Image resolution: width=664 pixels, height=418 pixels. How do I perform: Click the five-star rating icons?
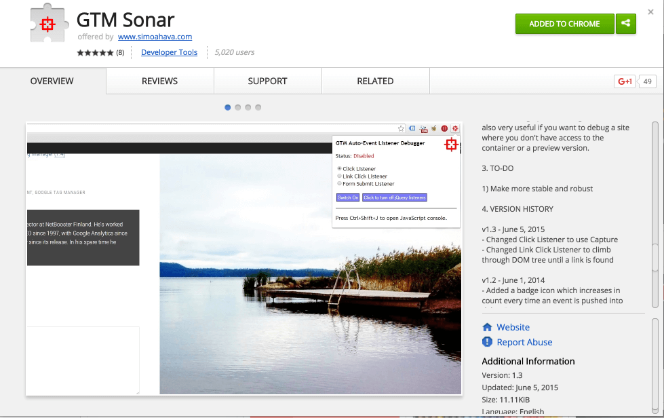click(x=95, y=52)
